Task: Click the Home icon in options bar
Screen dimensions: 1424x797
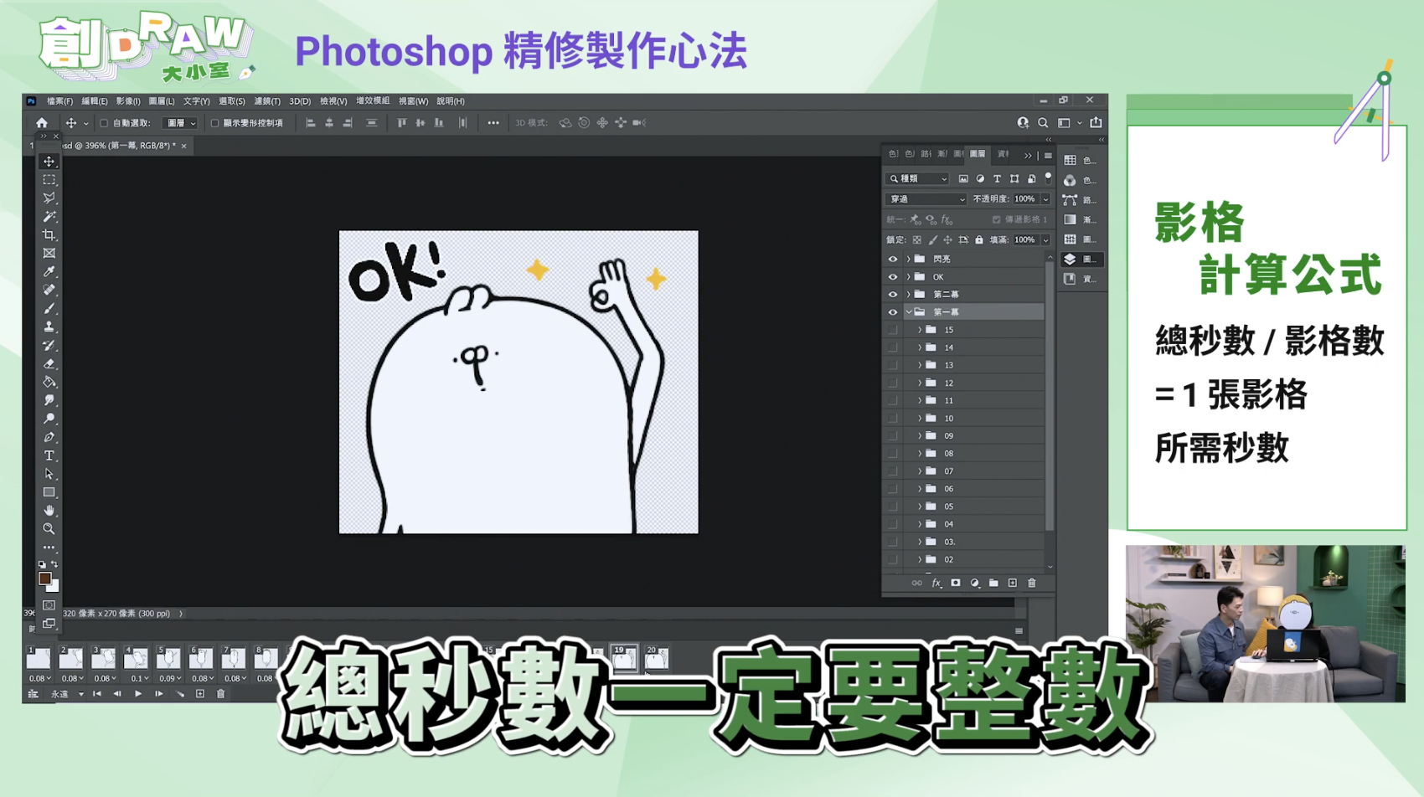Action: 42,123
